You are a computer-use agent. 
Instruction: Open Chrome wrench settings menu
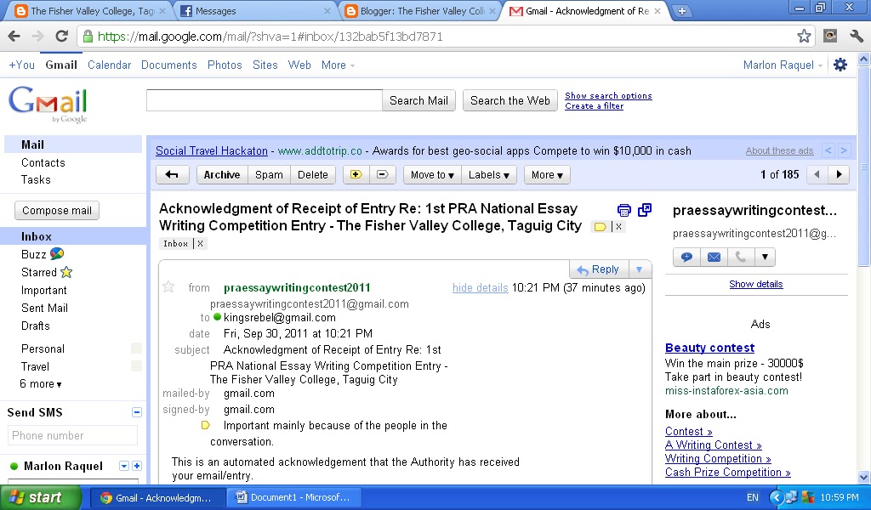pyautogui.click(x=856, y=37)
